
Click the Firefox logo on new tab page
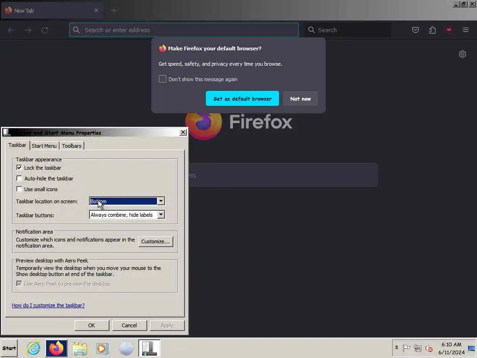[204, 125]
